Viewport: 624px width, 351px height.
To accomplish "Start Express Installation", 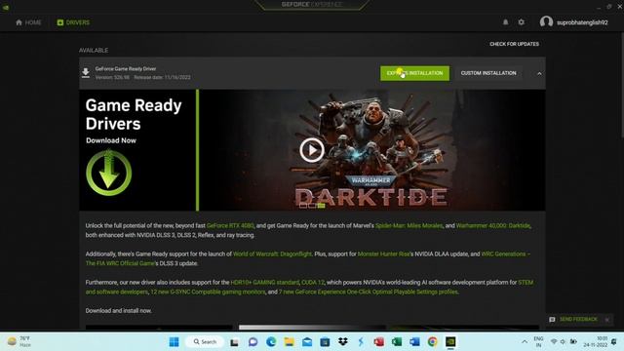I will pos(414,73).
